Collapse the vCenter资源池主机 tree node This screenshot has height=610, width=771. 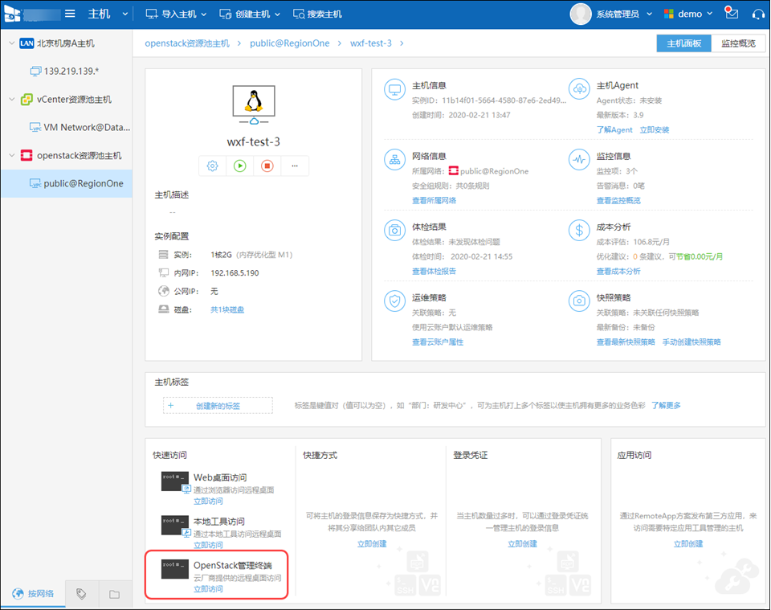(x=12, y=100)
